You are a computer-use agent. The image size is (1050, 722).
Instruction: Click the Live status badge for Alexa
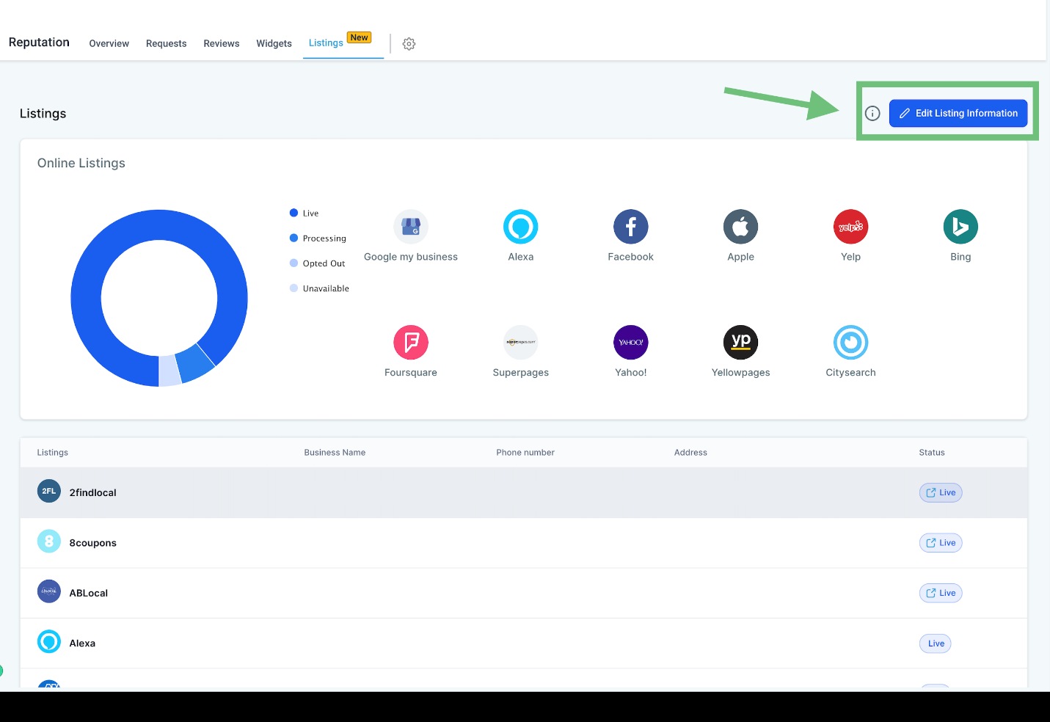click(x=936, y=643)
